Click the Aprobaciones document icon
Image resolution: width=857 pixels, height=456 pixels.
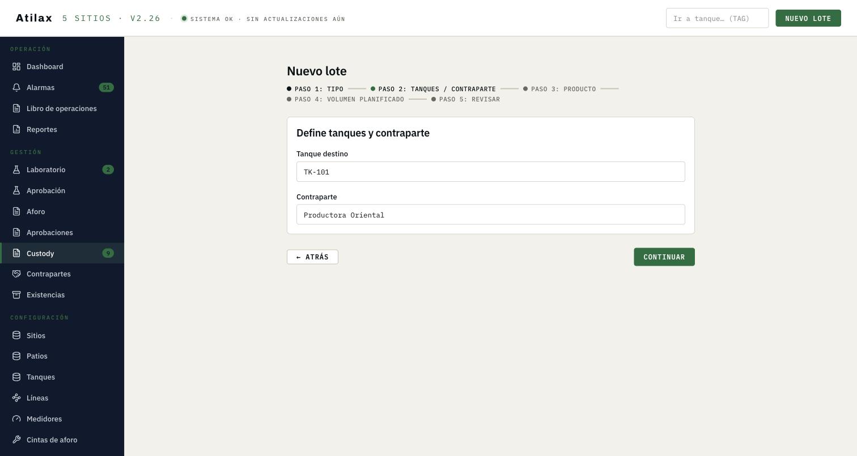(x=16, y=233)
